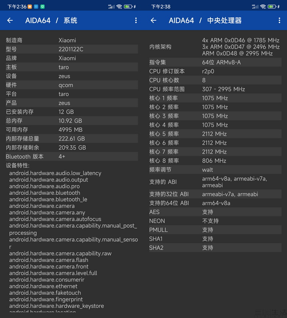287x318 pixels.
Task: Tap Wi-Fi icon in left status bar
Action: [x=119, y=7]
